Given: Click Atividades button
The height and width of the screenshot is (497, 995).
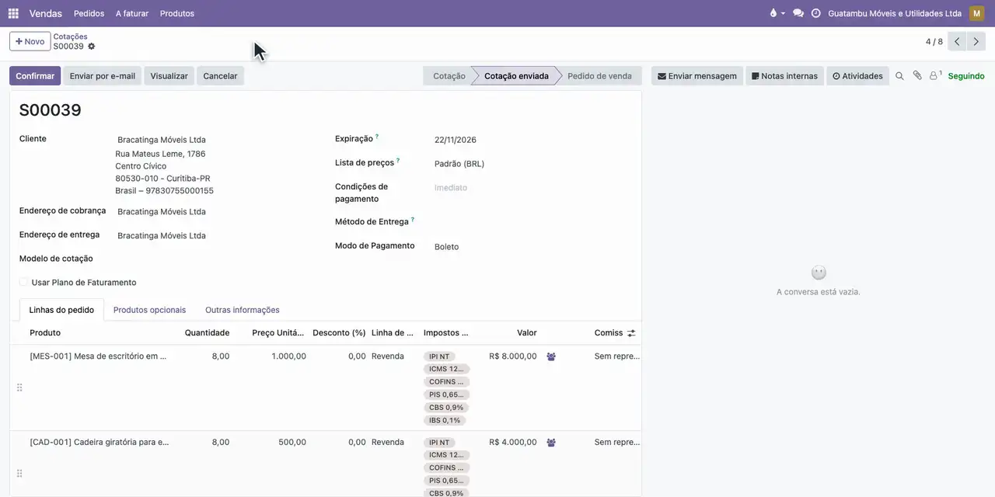Looking at the screenshot, I should 857,76.
